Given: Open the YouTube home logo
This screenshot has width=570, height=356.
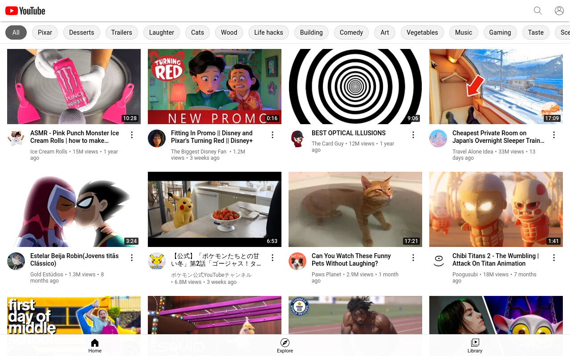Looking at the screenshot, I should coord(25,11).
